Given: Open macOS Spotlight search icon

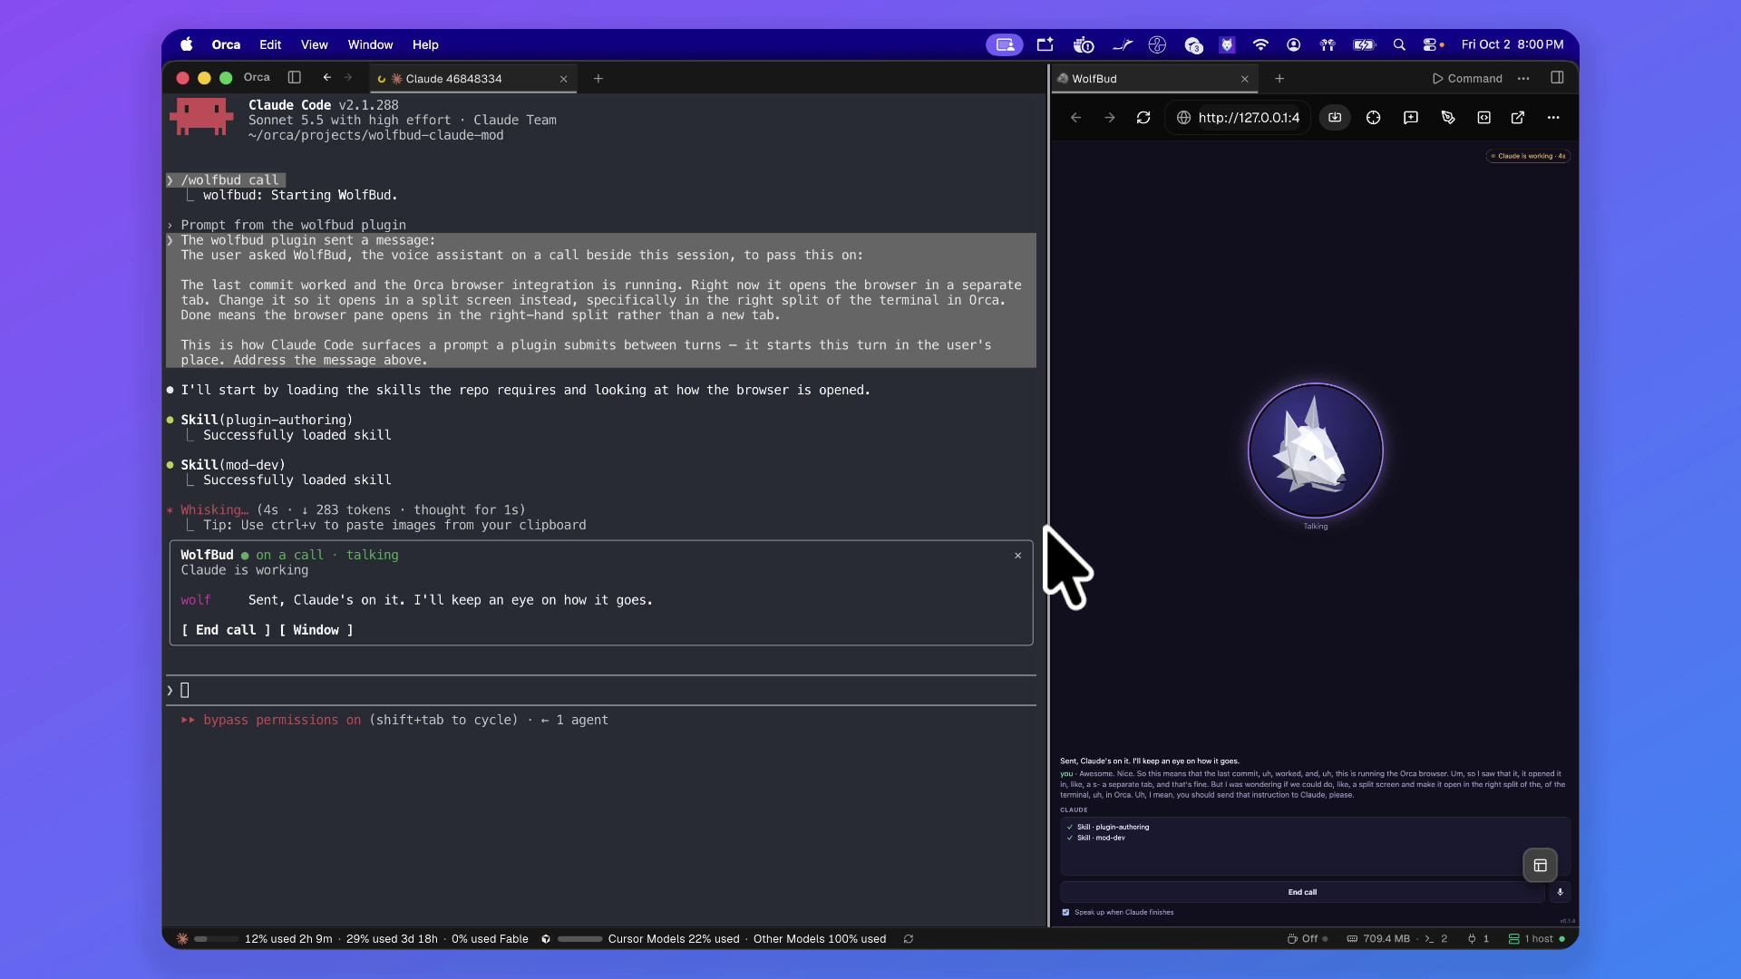Looking at the screenshot, I should (1399, 44).
